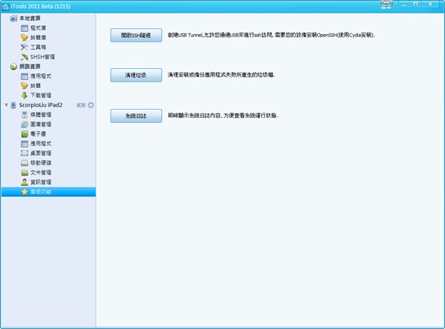Open the 鈴聲 item under 網路資源
This screenshot has width=445, height=329.
point(31,86)
